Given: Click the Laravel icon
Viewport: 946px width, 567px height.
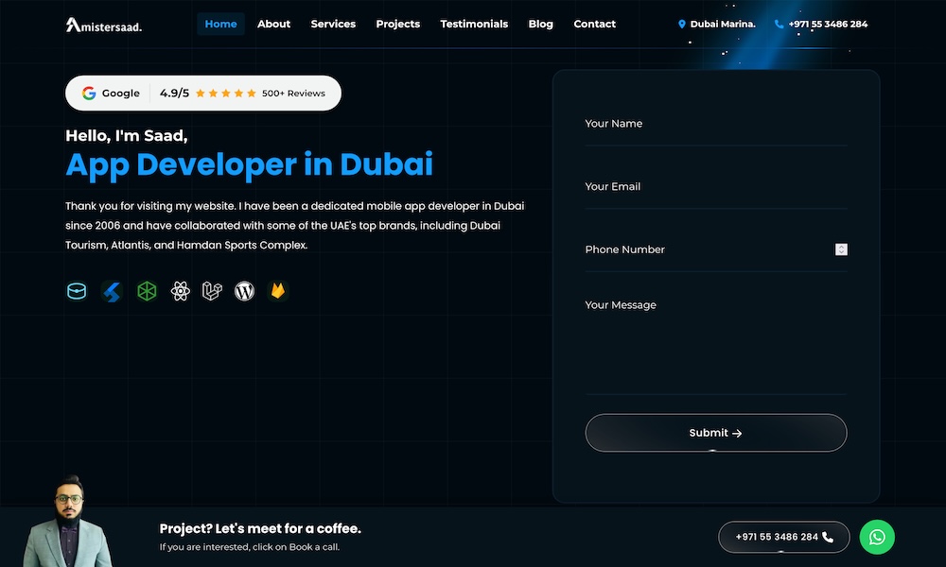Looking at the screenshot, I should [x=212, y=291].
